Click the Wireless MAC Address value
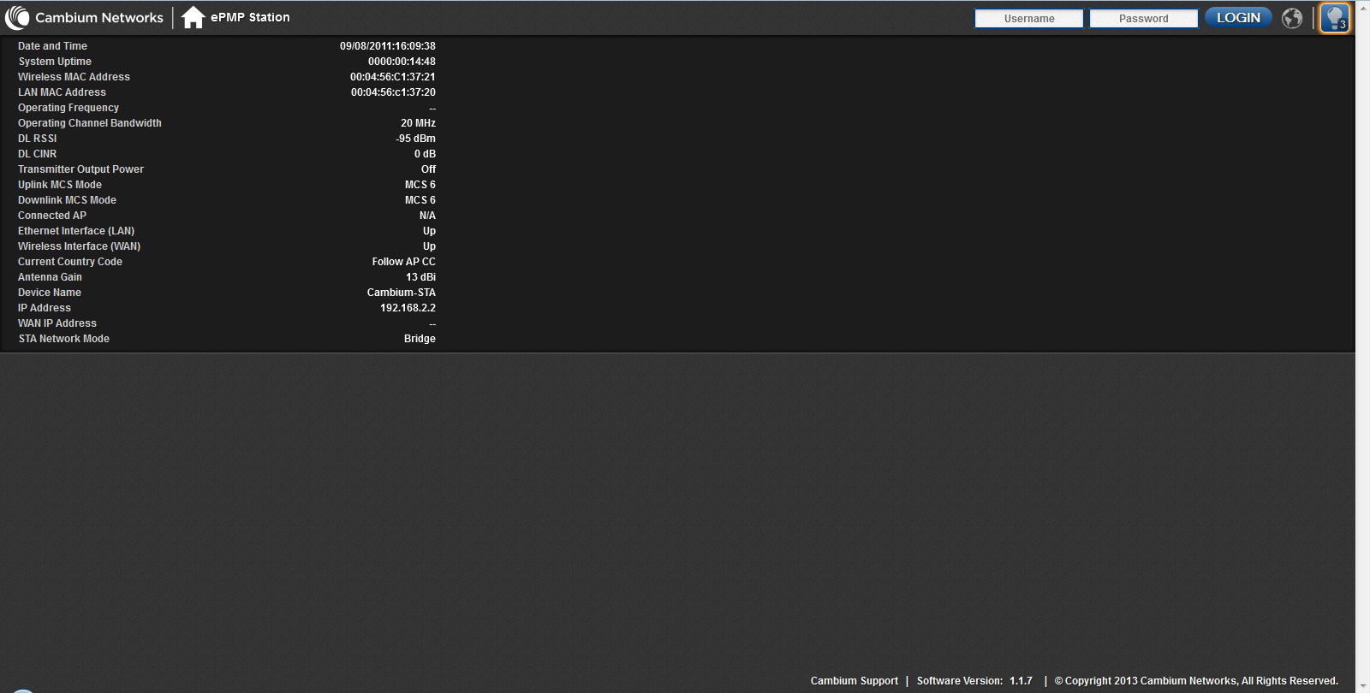The width and height of the screenshot is (1370, 693). (392, 77)
